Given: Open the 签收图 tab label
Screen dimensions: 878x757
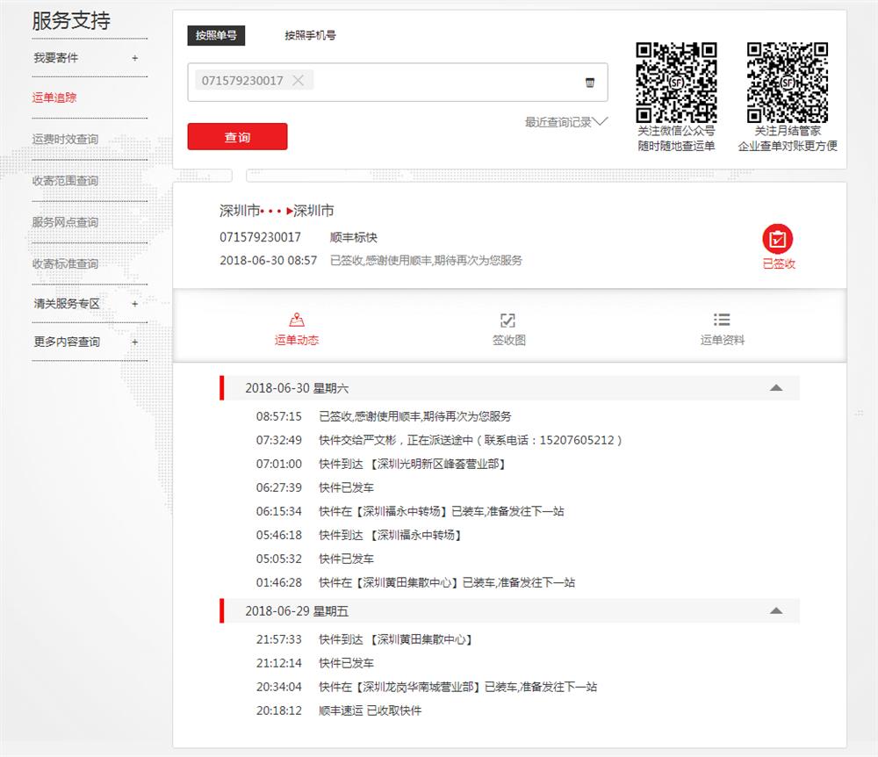Looking at the screenshot, I should pos(508,340).
